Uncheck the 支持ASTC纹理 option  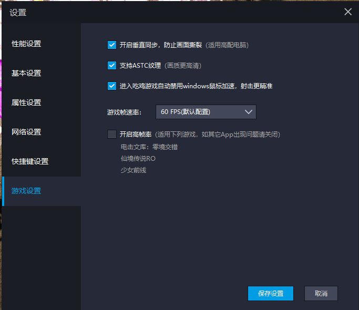(111, 66)
